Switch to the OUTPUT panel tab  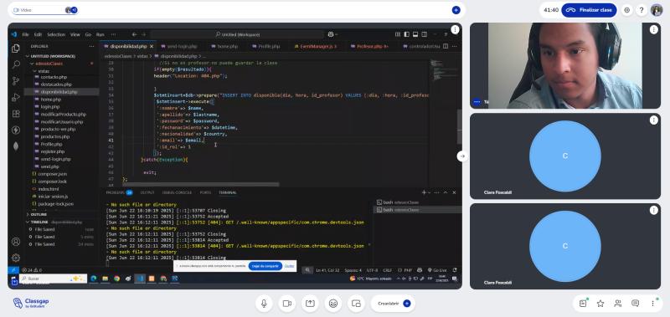pos(147,192)
